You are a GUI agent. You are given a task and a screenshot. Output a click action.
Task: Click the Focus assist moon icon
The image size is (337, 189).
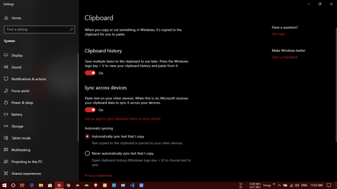click(6, 91)
